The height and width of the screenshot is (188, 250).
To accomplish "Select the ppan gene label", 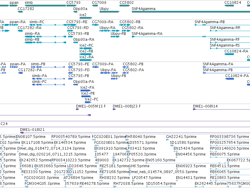I will coord(14,3).
